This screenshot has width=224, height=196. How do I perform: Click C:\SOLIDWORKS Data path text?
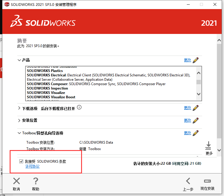tap(96, 142)
